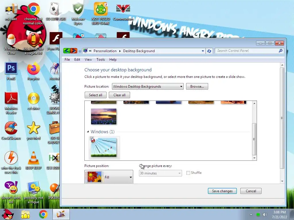The height and width of the screenshot is (220, 294).
Task: Click the window's main vertical scrollbar thumb
Action: pos(282,118)
